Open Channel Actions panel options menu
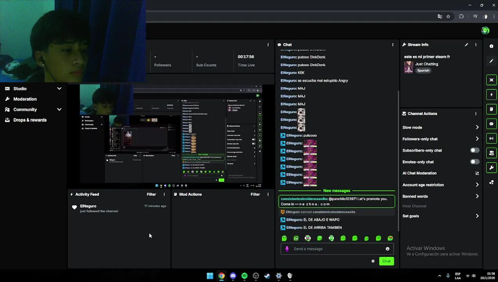Screen dimensions: 498x282 tap(476, 114)
